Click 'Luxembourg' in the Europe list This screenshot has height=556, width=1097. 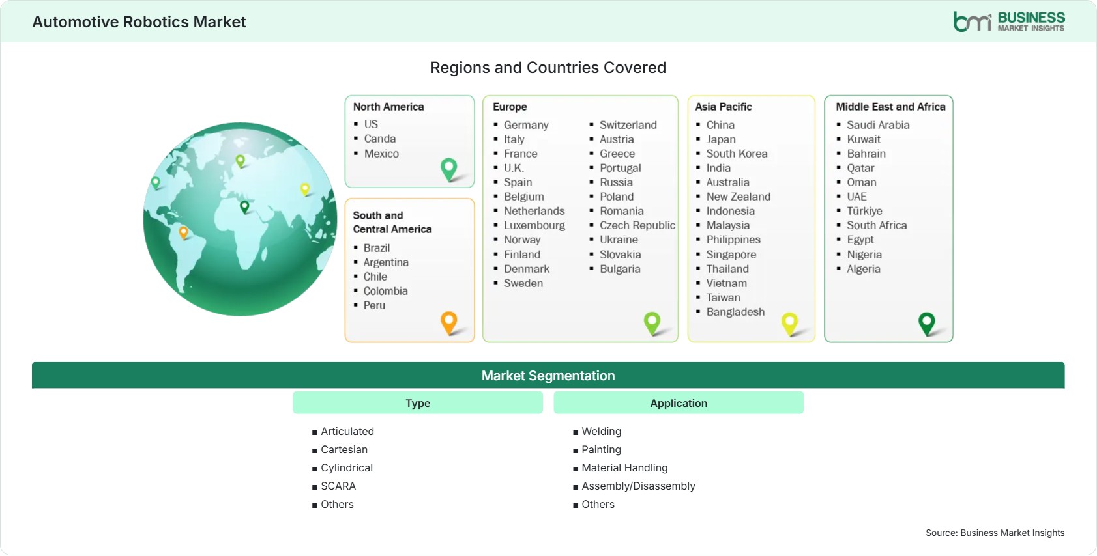[x=534, y=225]
